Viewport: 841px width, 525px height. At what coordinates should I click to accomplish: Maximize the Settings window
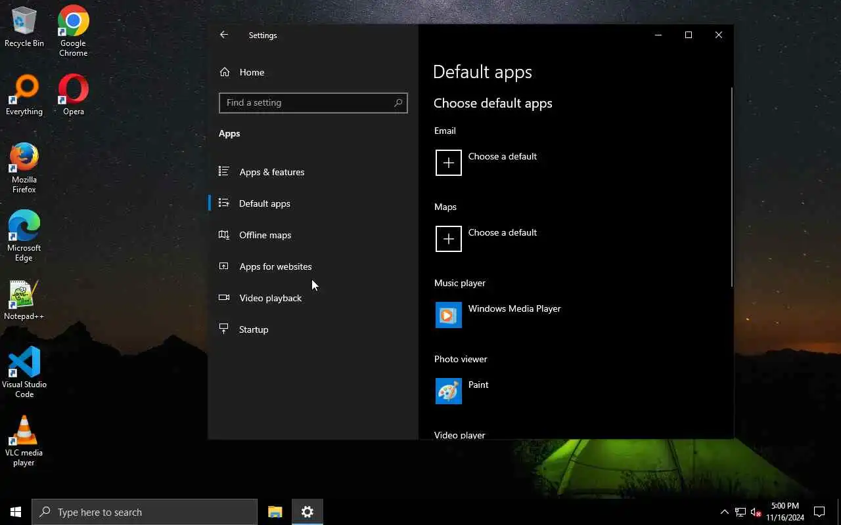pyautogui.click(x=689, y=35)
